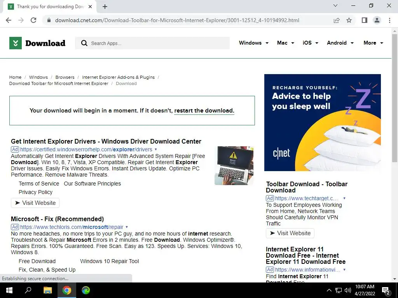Viewport: 398px width, 298px height.
Task: Open Internet Explorer Add-ons & Plugins breadcrumb
Action: click(118, 77)
